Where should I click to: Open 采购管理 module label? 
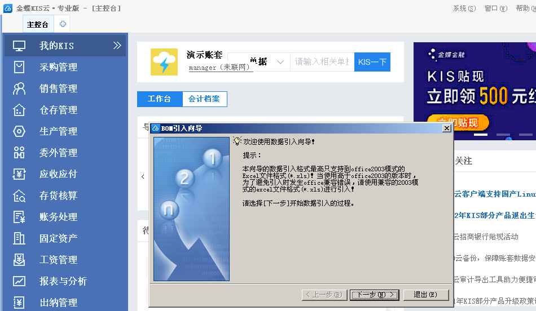coord(58,67)
